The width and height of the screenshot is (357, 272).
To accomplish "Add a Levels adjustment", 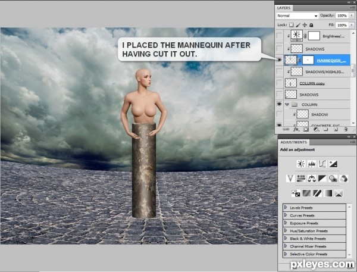I will (312, 164).
